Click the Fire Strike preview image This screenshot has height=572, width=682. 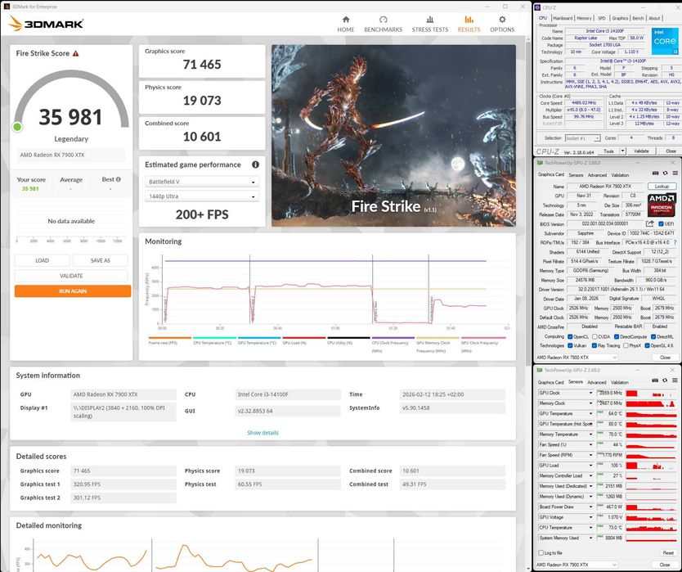393,135
